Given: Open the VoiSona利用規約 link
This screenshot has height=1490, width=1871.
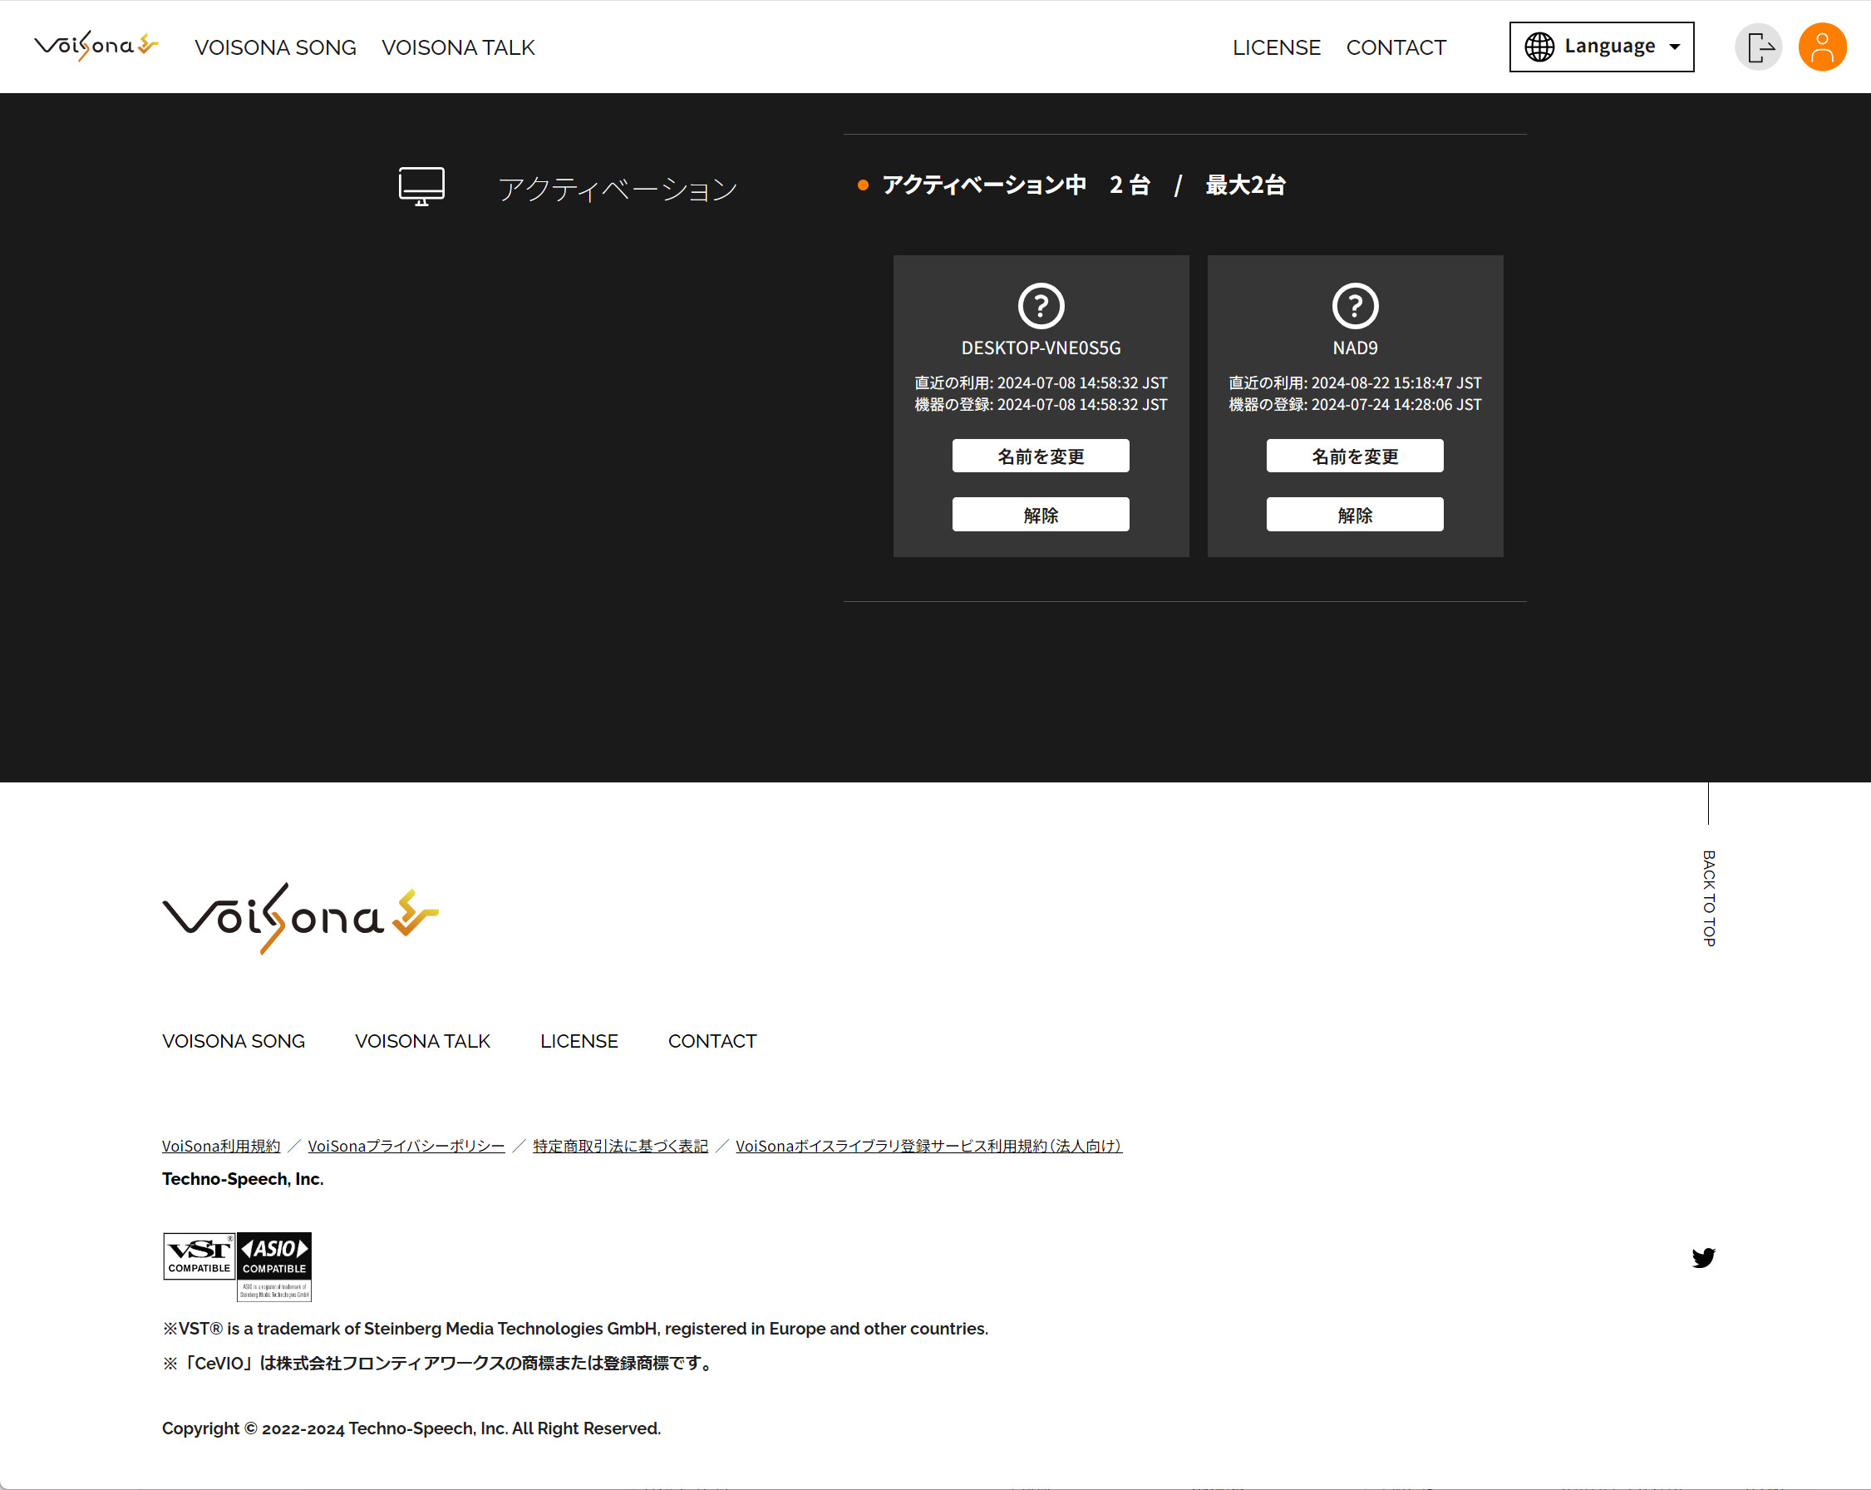Looking at the screenshot, I should click(x=221, y=1146).
